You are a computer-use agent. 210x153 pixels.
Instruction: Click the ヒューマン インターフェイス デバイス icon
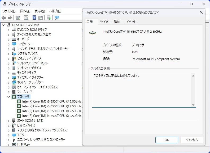14,87
